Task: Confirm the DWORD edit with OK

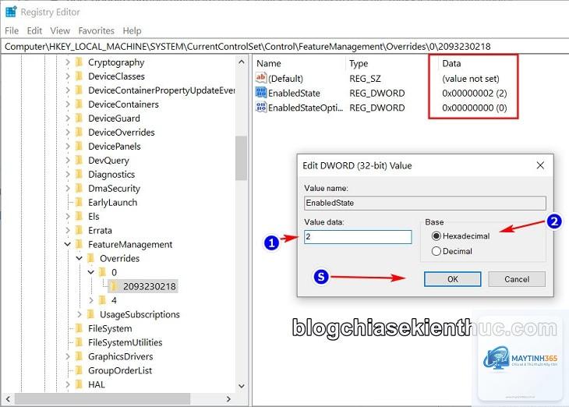Action: (x=453, y=279)
